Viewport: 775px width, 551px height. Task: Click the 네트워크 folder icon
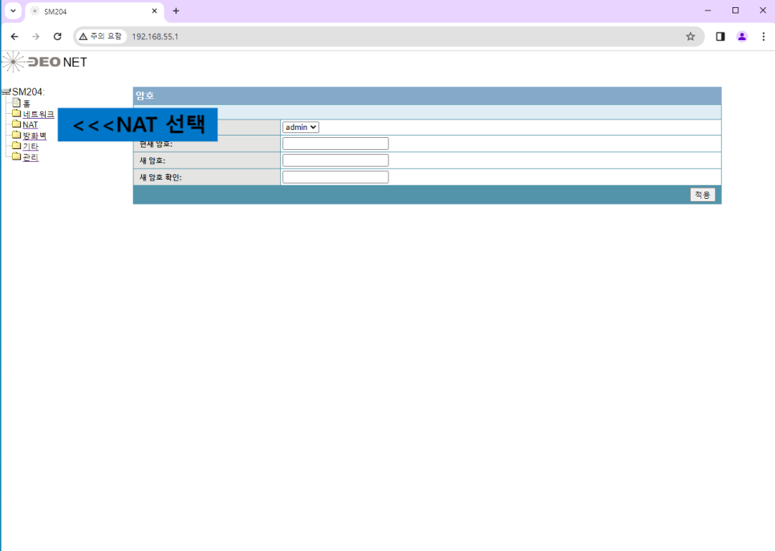[16, 114]
